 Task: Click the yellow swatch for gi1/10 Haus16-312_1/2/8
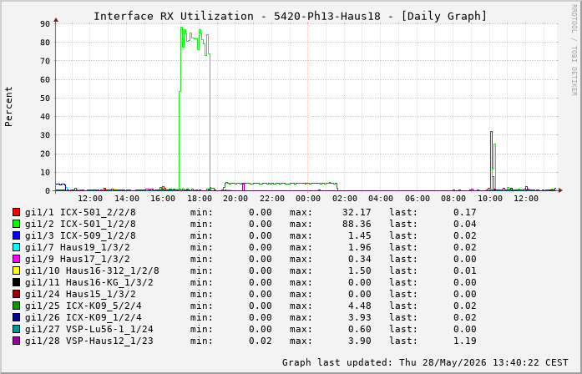click(x=17, y=270)
